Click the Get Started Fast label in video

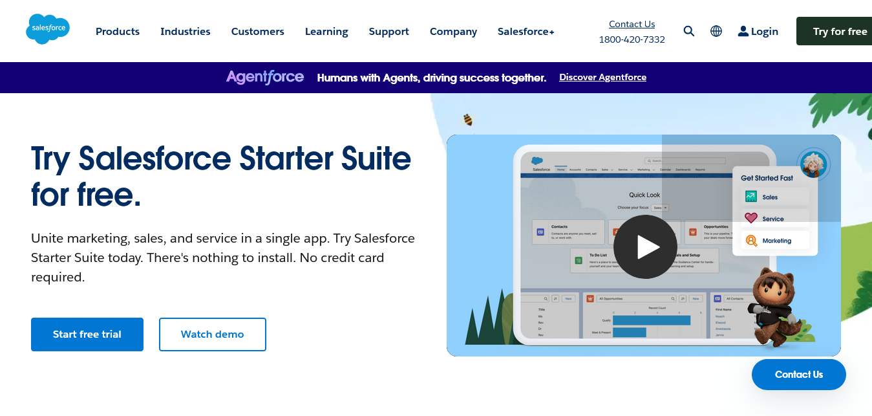pyautogui.click(x=767, y=178)
